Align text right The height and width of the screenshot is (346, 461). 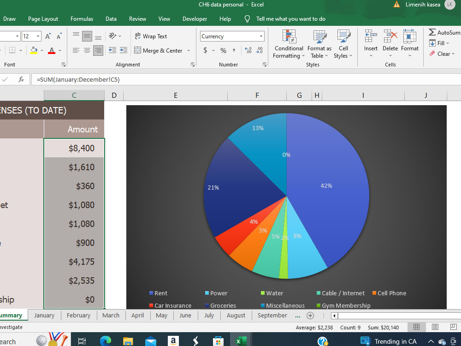pos(98,50)
